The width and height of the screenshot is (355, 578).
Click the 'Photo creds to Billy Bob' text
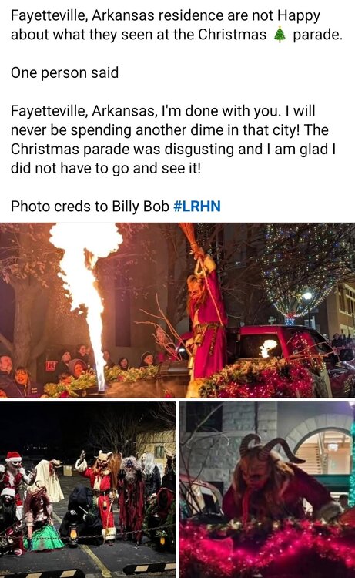90,206
